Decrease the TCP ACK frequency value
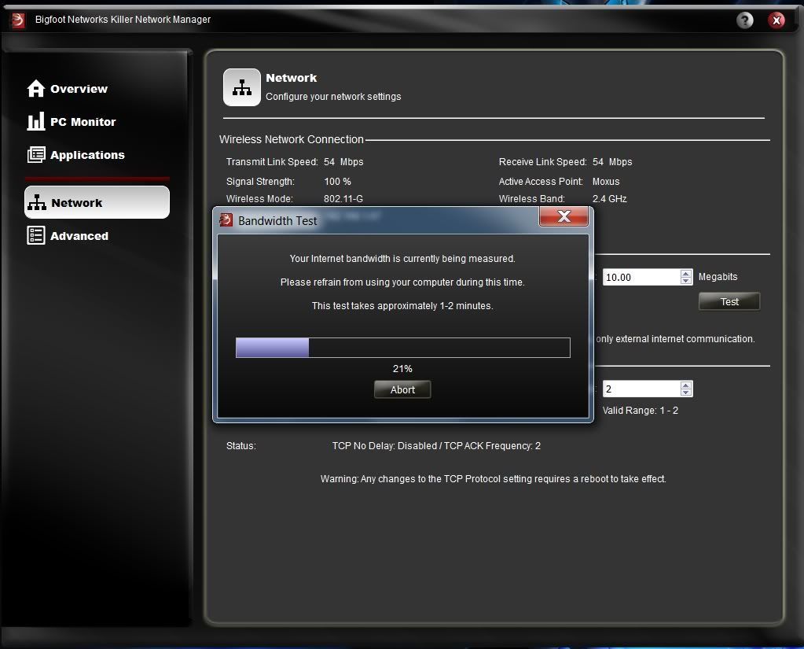804x649 pixels. (686, 393)
